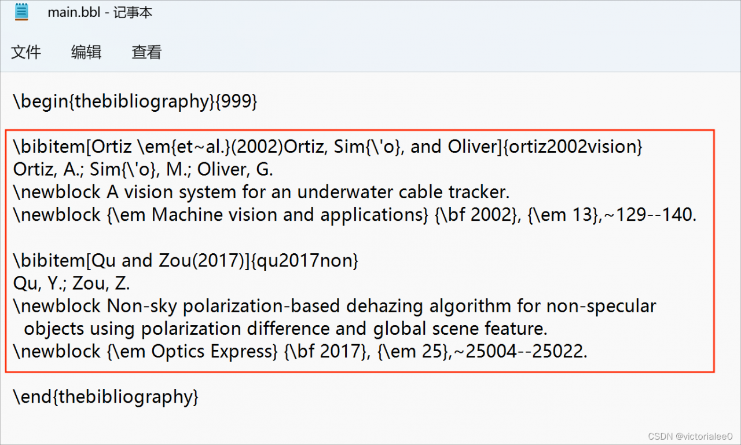This screenshot has height=445, width=741.
Task: Click on \end{thebibliography} line
Action: click(106, 397)
